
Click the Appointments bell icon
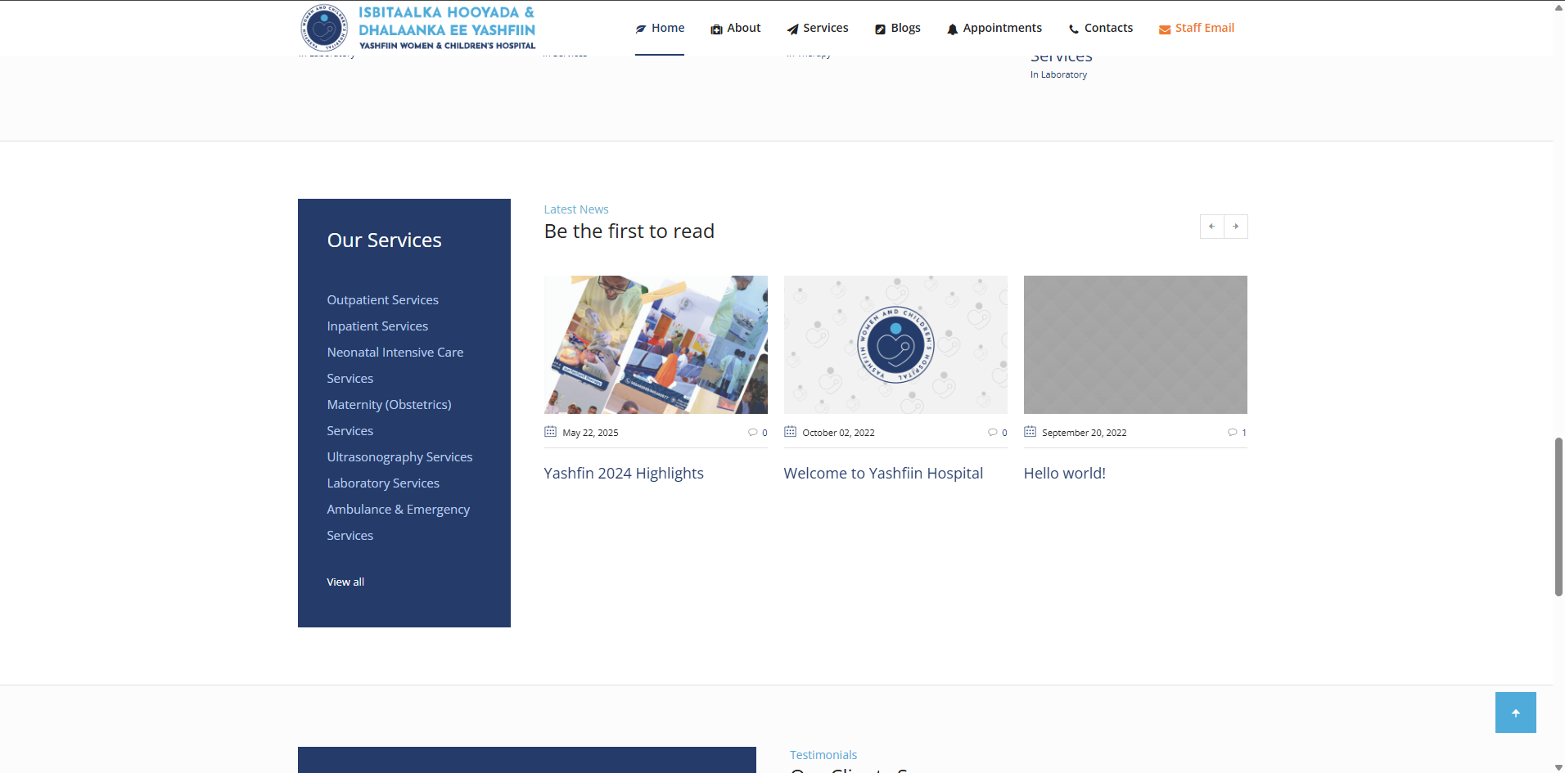click(x=952, y=29)
